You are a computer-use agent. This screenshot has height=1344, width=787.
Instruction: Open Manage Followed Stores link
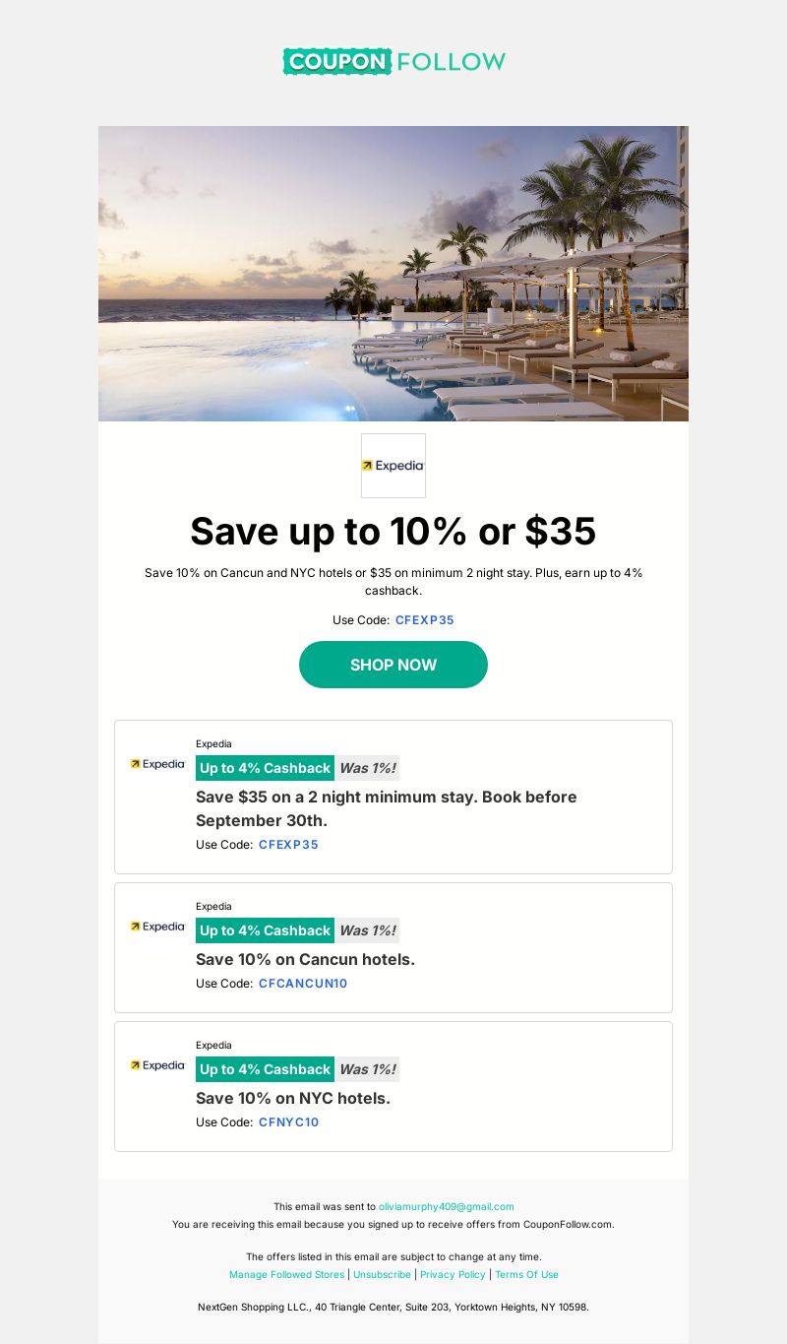click(x=287, y=1274)
